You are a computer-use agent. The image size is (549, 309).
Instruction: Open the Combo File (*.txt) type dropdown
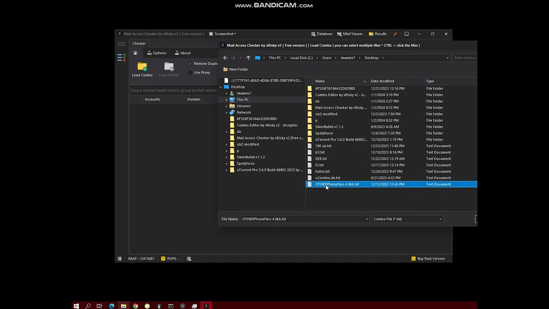click(x=440, y=219)
